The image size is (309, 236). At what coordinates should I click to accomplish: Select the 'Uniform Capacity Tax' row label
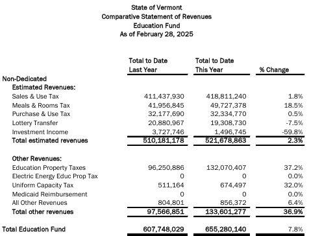[43, 185]
